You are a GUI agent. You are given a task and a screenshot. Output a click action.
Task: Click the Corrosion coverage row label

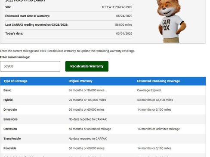[x=10, y=129]
